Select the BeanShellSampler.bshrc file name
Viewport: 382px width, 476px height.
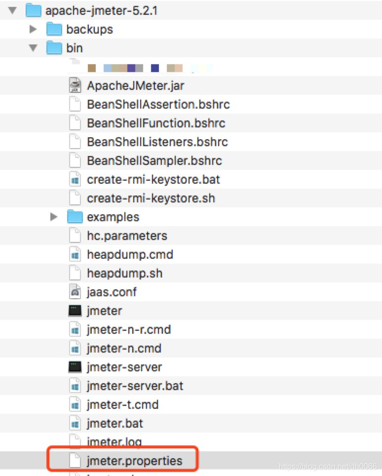[x=154, y=161]
